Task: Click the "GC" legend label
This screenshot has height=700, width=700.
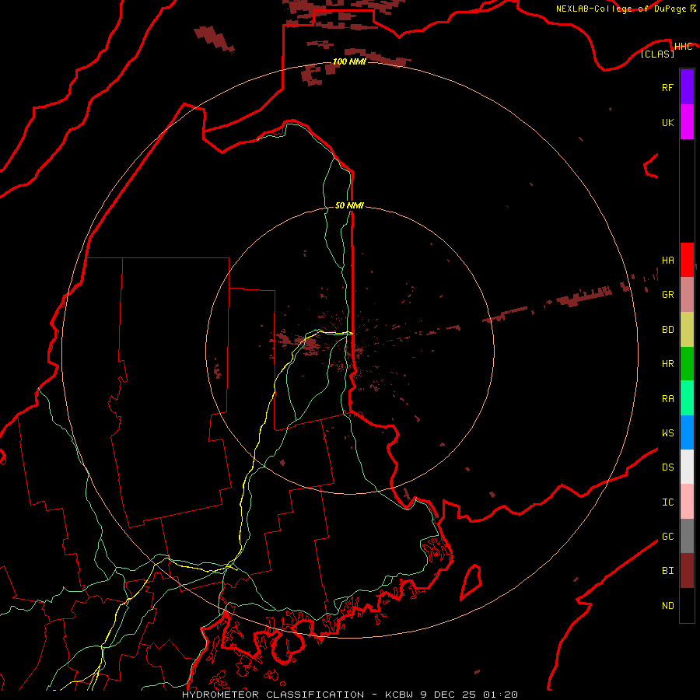Action: (x=667, y=537)
